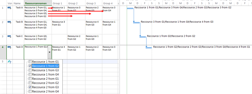Click the empty Group 2 cell for Task B
This screenshot has width=252, height=94.
point(76,27)
